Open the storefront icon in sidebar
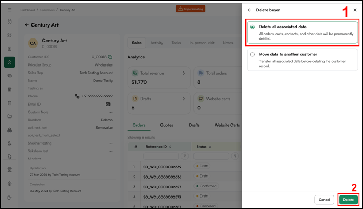 pos(10,169)
